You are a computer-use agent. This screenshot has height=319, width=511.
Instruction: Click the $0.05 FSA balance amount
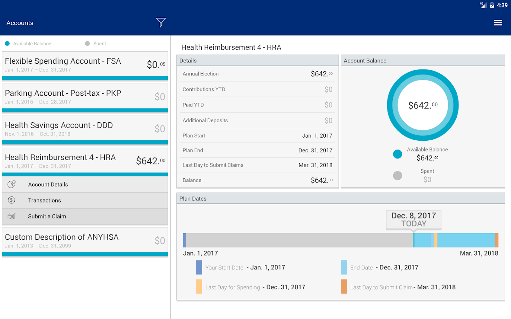[x=156, y=65]
